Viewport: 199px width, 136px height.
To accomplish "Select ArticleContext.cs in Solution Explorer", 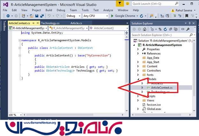I will pos(162,87).
